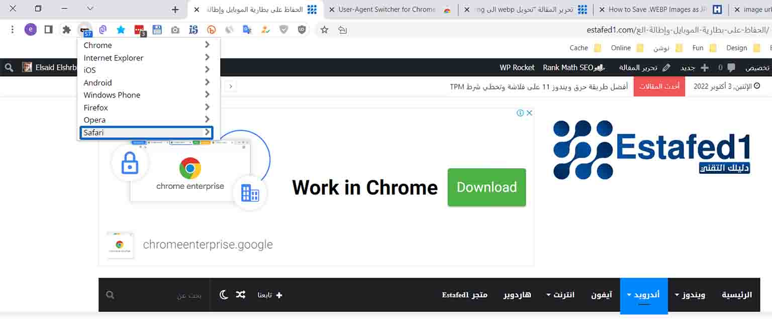Click the camera screenshot extension icon
The image size is (772, 319).
point(175,29)
